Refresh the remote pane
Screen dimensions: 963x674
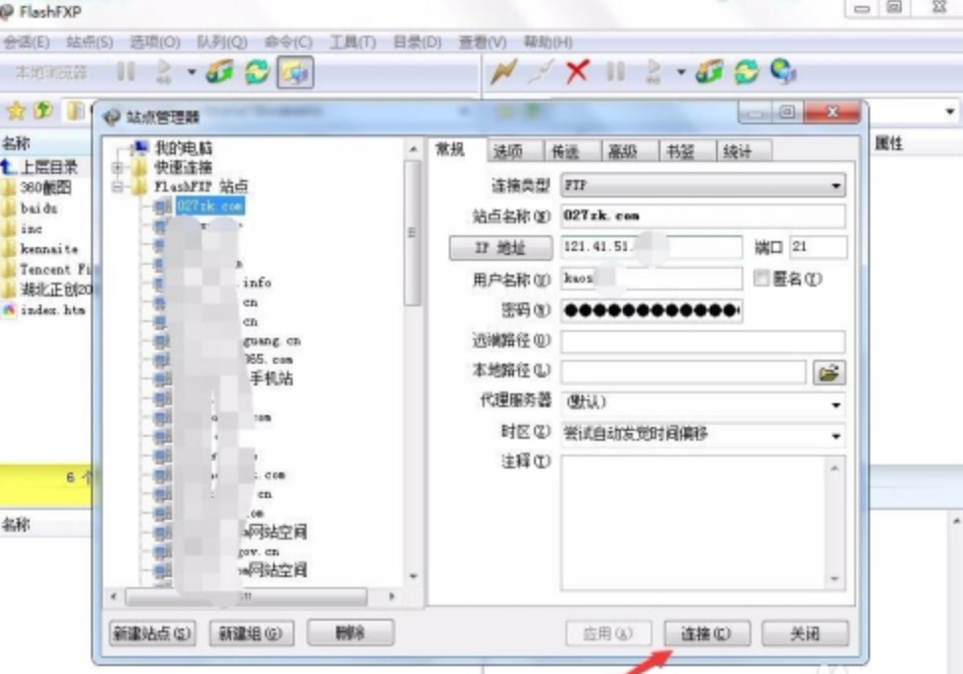point(746,72)
